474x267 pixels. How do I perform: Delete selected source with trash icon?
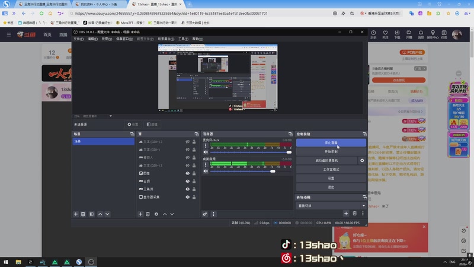148,214
